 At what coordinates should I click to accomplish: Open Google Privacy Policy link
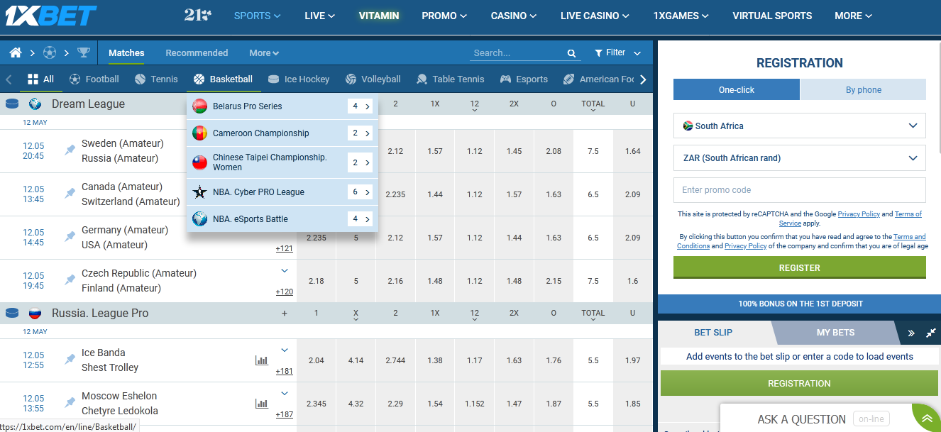pyautogui.click(x=859, y=214)
